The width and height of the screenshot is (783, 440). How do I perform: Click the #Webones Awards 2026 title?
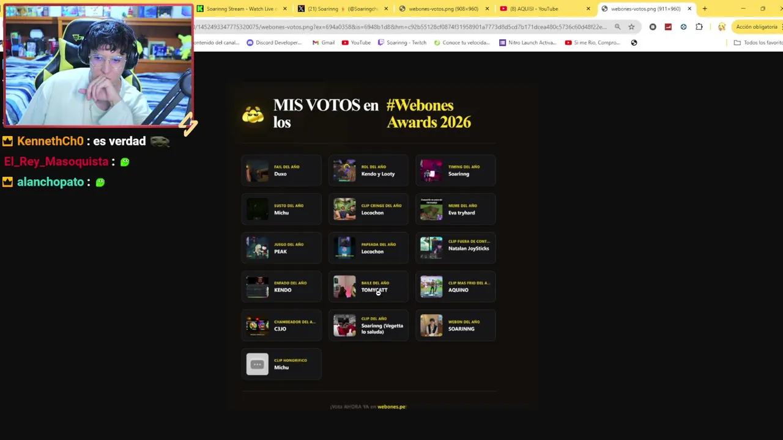(x=429, y=114)
